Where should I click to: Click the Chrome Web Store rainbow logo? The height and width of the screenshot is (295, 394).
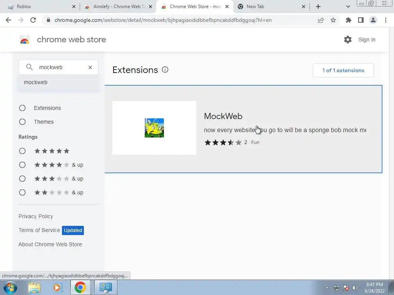click(x=25, y=40)
